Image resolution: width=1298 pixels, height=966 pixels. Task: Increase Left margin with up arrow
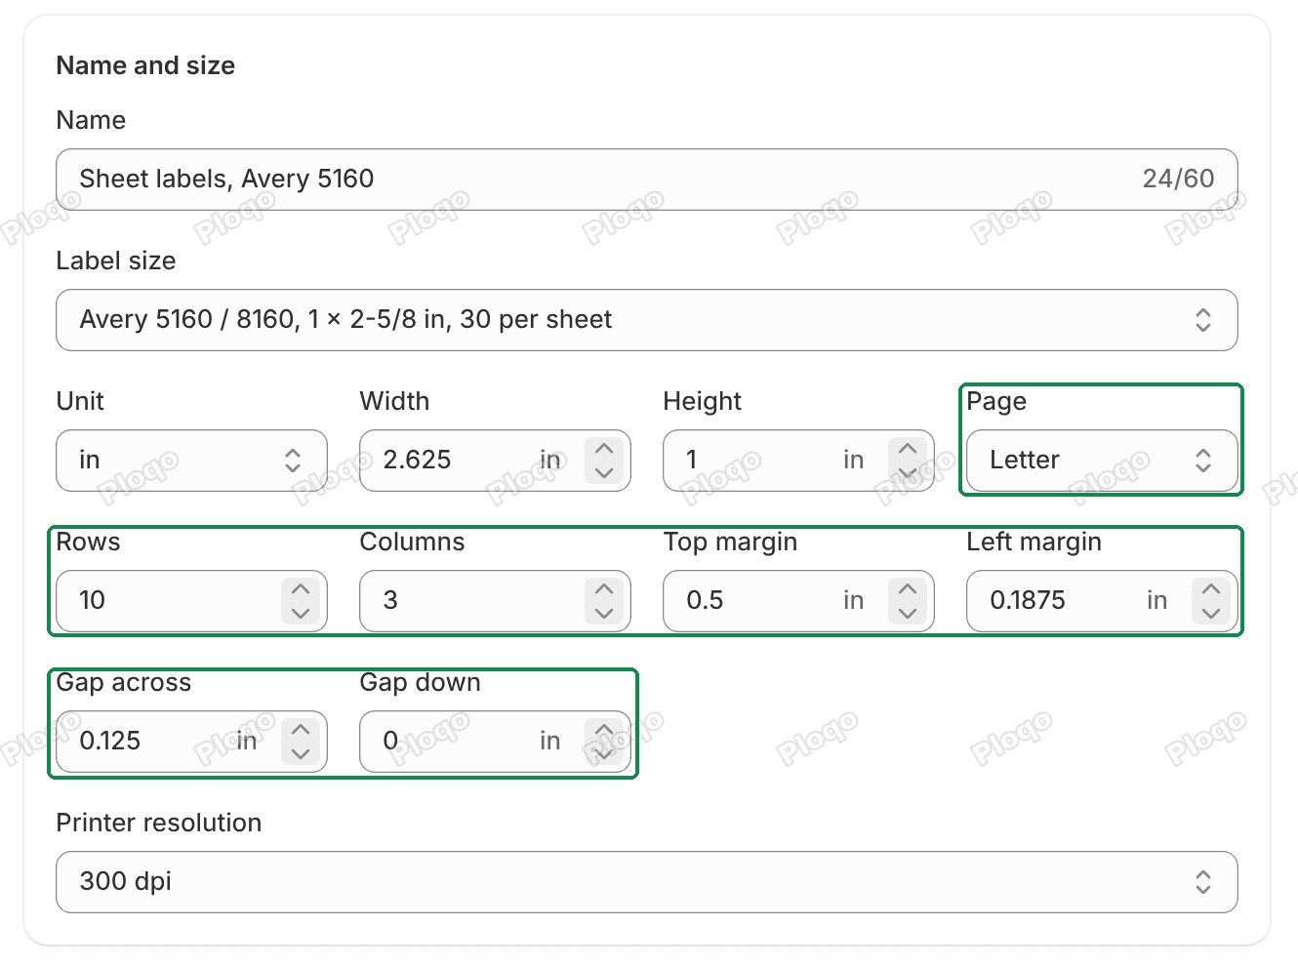[1211, 589]
